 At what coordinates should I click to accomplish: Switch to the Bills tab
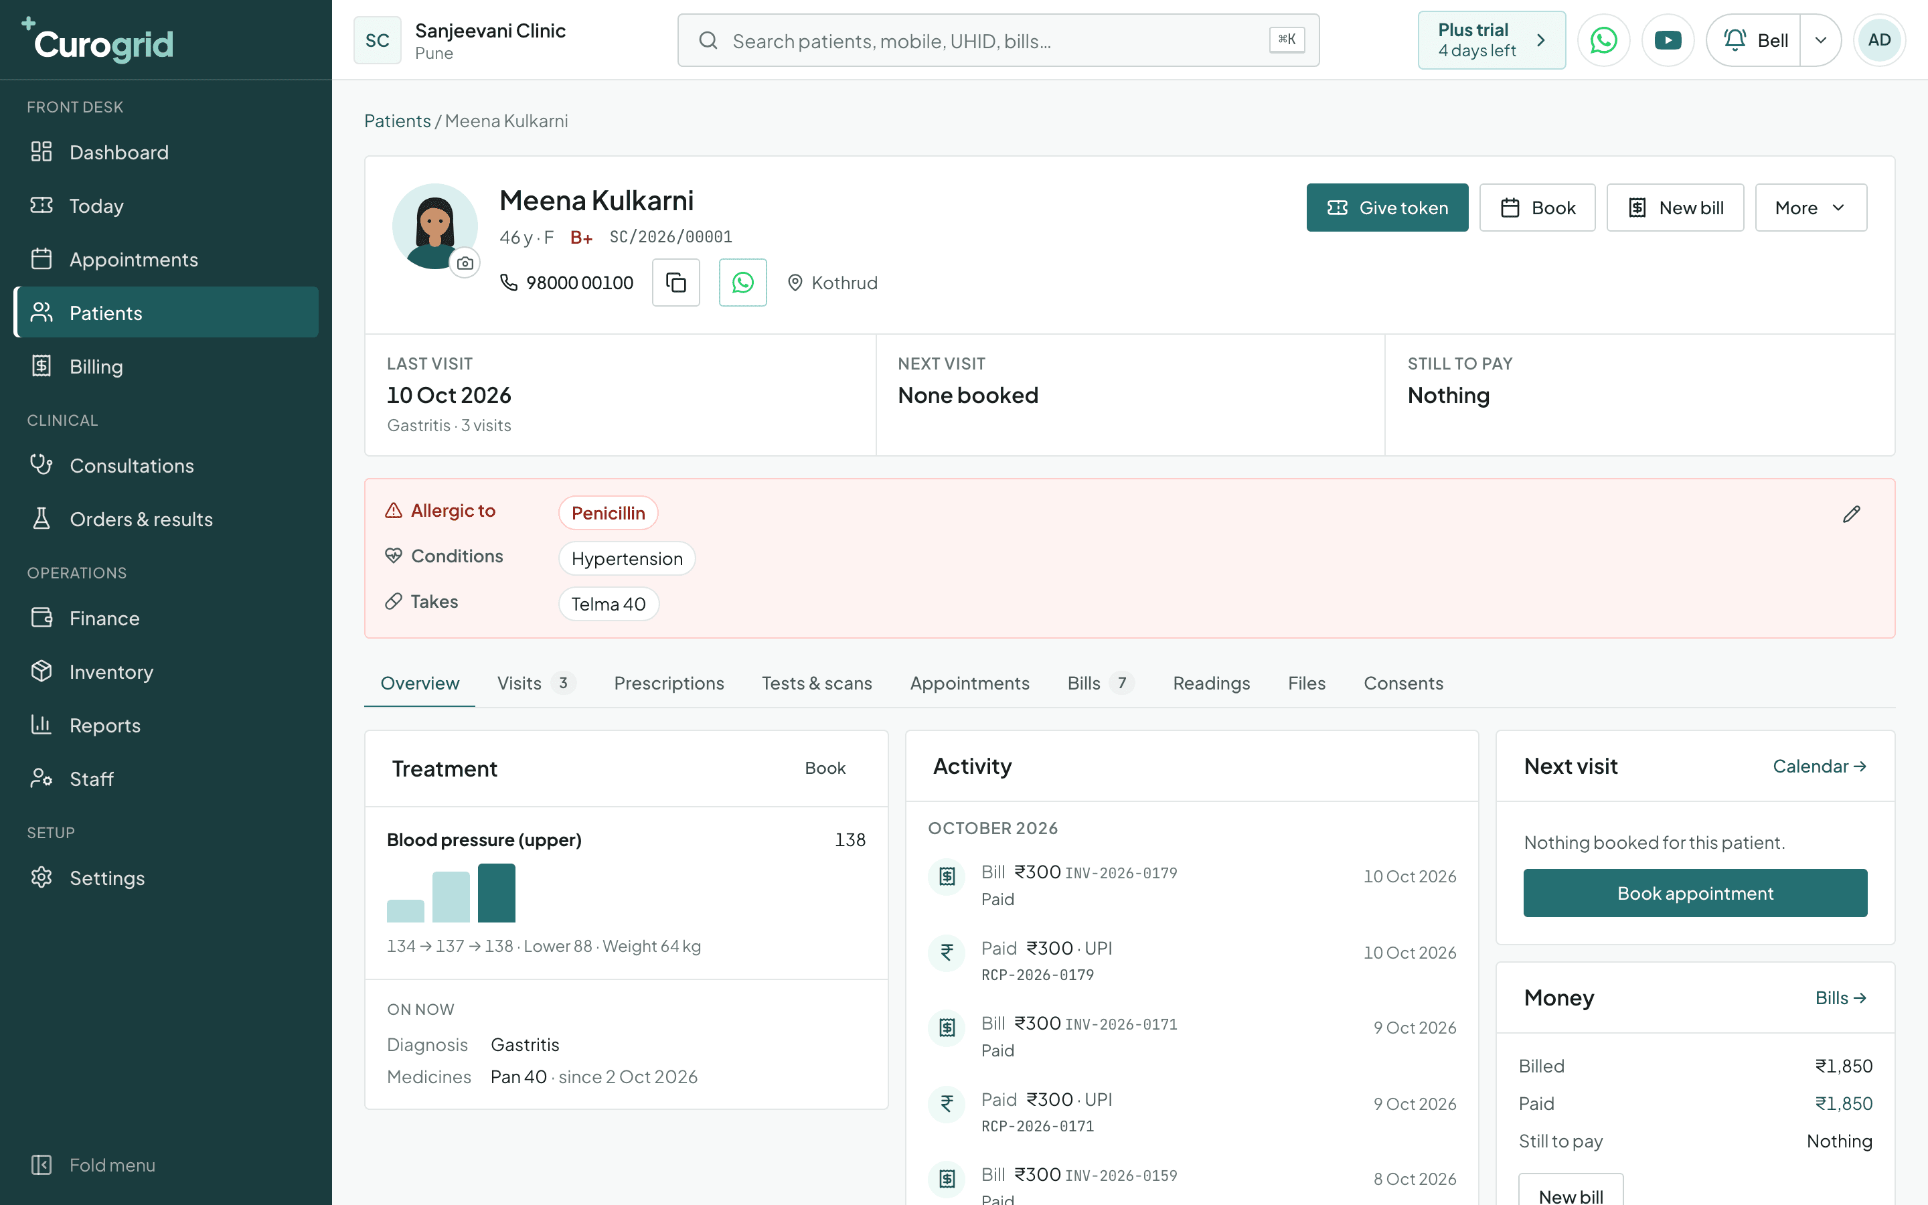pos(1101,683)
